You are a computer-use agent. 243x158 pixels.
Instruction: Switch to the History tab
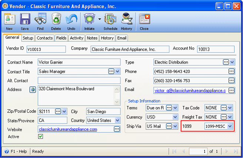(x=107, y=38)
